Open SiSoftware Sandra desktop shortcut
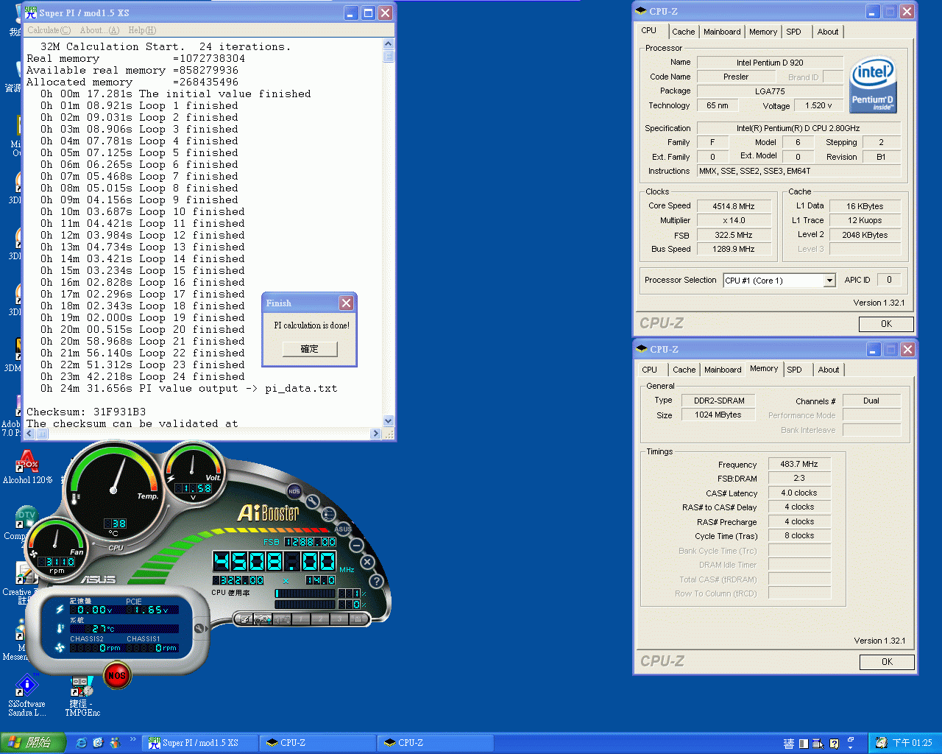The width and height of the screenshot is (942, 754). click(x=27, y=695)
